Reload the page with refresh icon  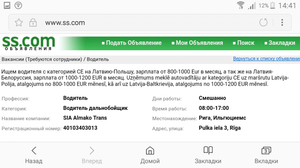263,23
